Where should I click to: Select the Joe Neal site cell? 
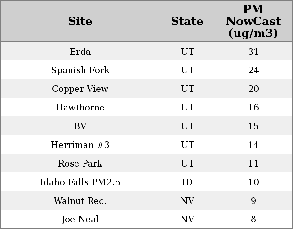(80, 219)
